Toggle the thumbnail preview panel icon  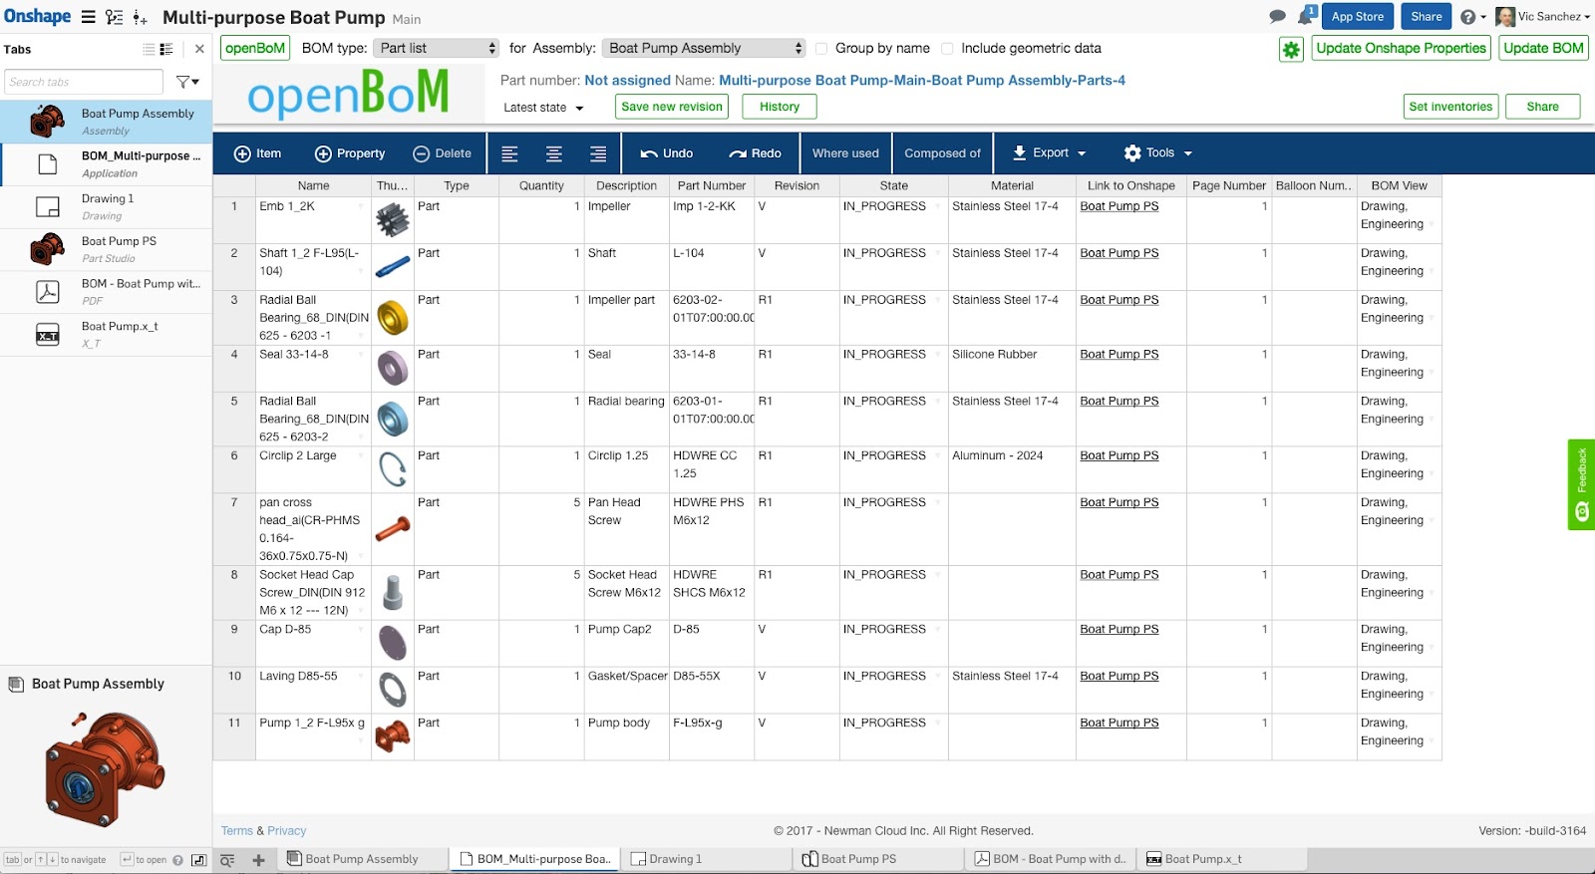198,860
